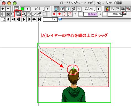Step back one frame
The height and width of the screenshot is (106, 131).
tap(19, 19)
